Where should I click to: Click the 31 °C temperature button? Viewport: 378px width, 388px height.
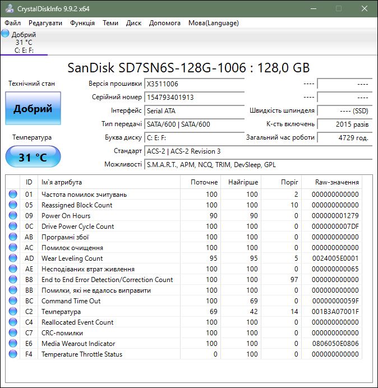(33, 156)
